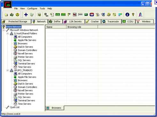Viewport: 157px width, 117px height.
Task: Select Printer Servers under GRUPO_TRABAJO
Action: click(x=26, y=94)
